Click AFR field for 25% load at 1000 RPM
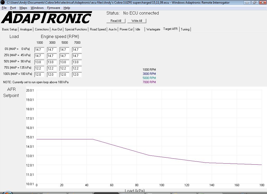This screenshot has height=194, width=267. coord(39,56)
